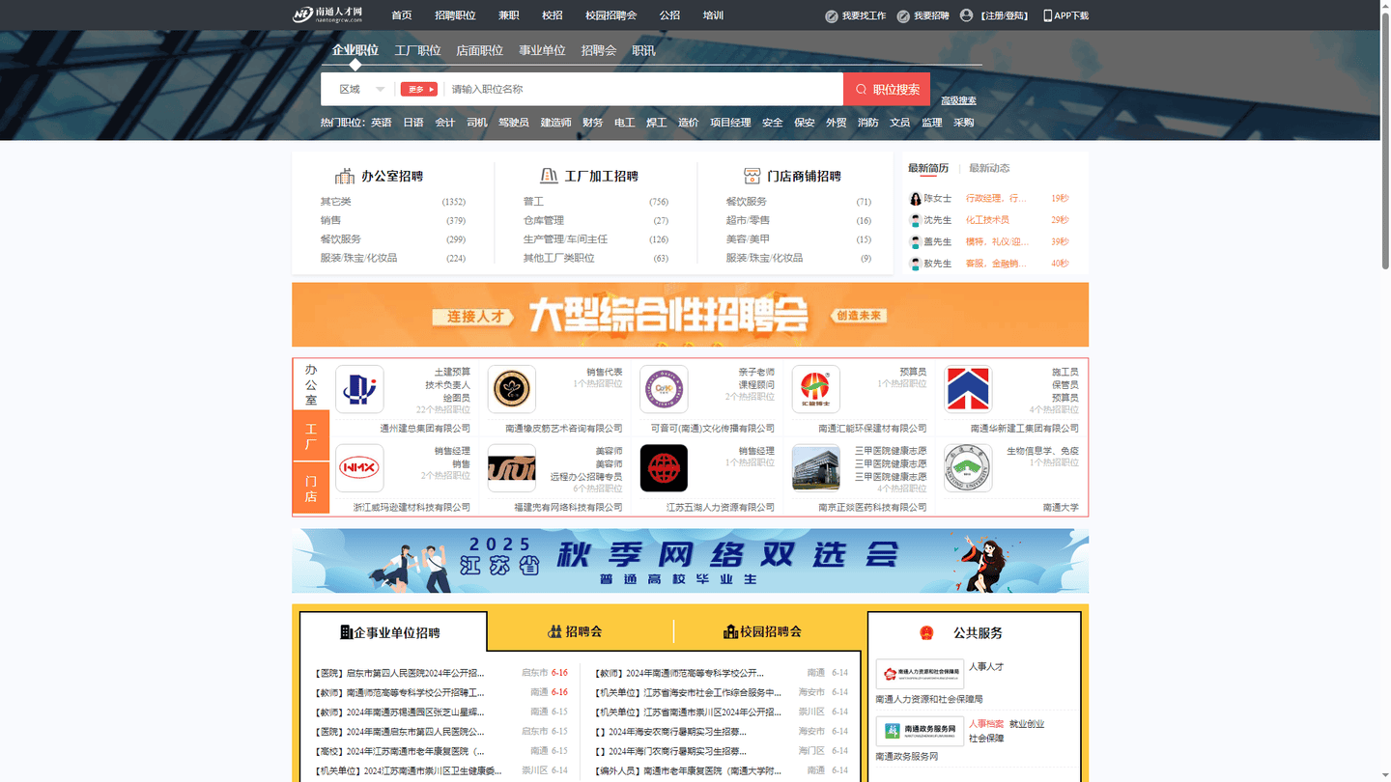The width and height of the screenshot is (1391, 782).
Task: Open 江苏五湖人力资源有限公司 globe logo
Action: point(664,468)
